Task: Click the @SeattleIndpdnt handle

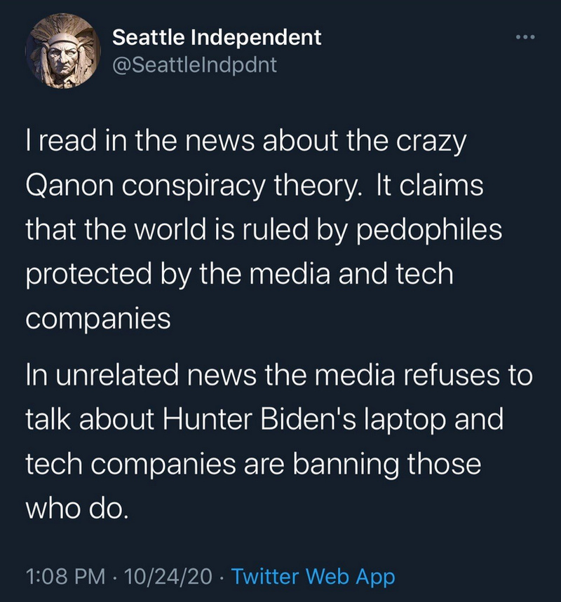Action: click(194, 64)
